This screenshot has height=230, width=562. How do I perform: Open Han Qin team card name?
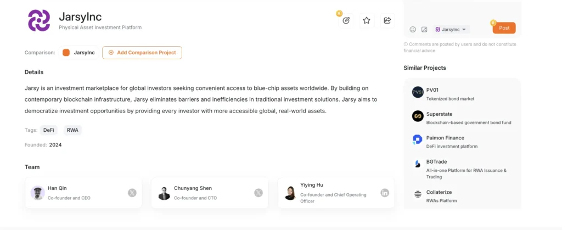click(57, 188)
